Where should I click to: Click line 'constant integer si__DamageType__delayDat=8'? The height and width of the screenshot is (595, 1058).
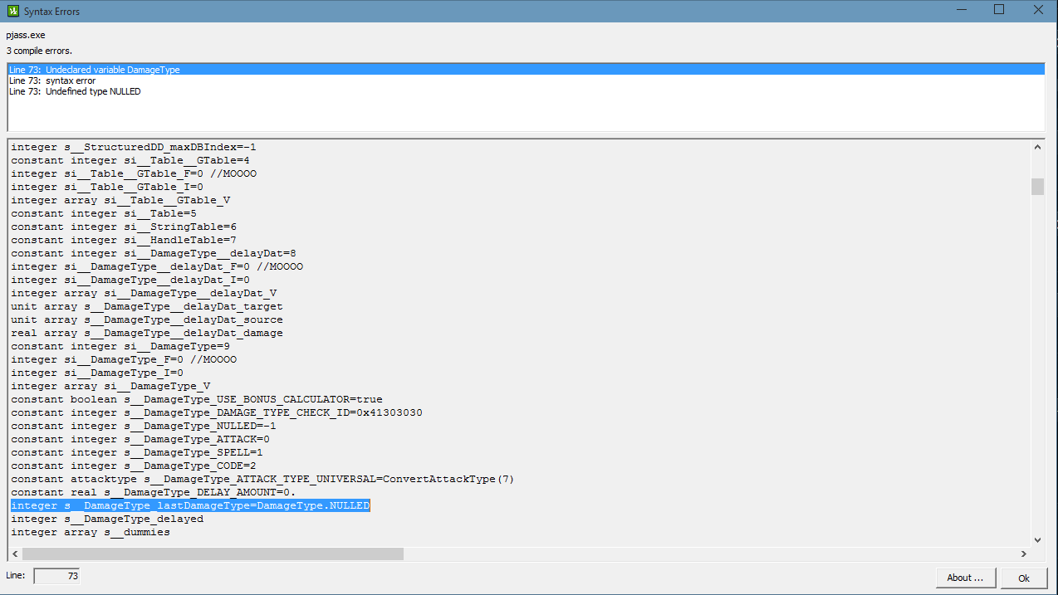[x=154, y=253]
